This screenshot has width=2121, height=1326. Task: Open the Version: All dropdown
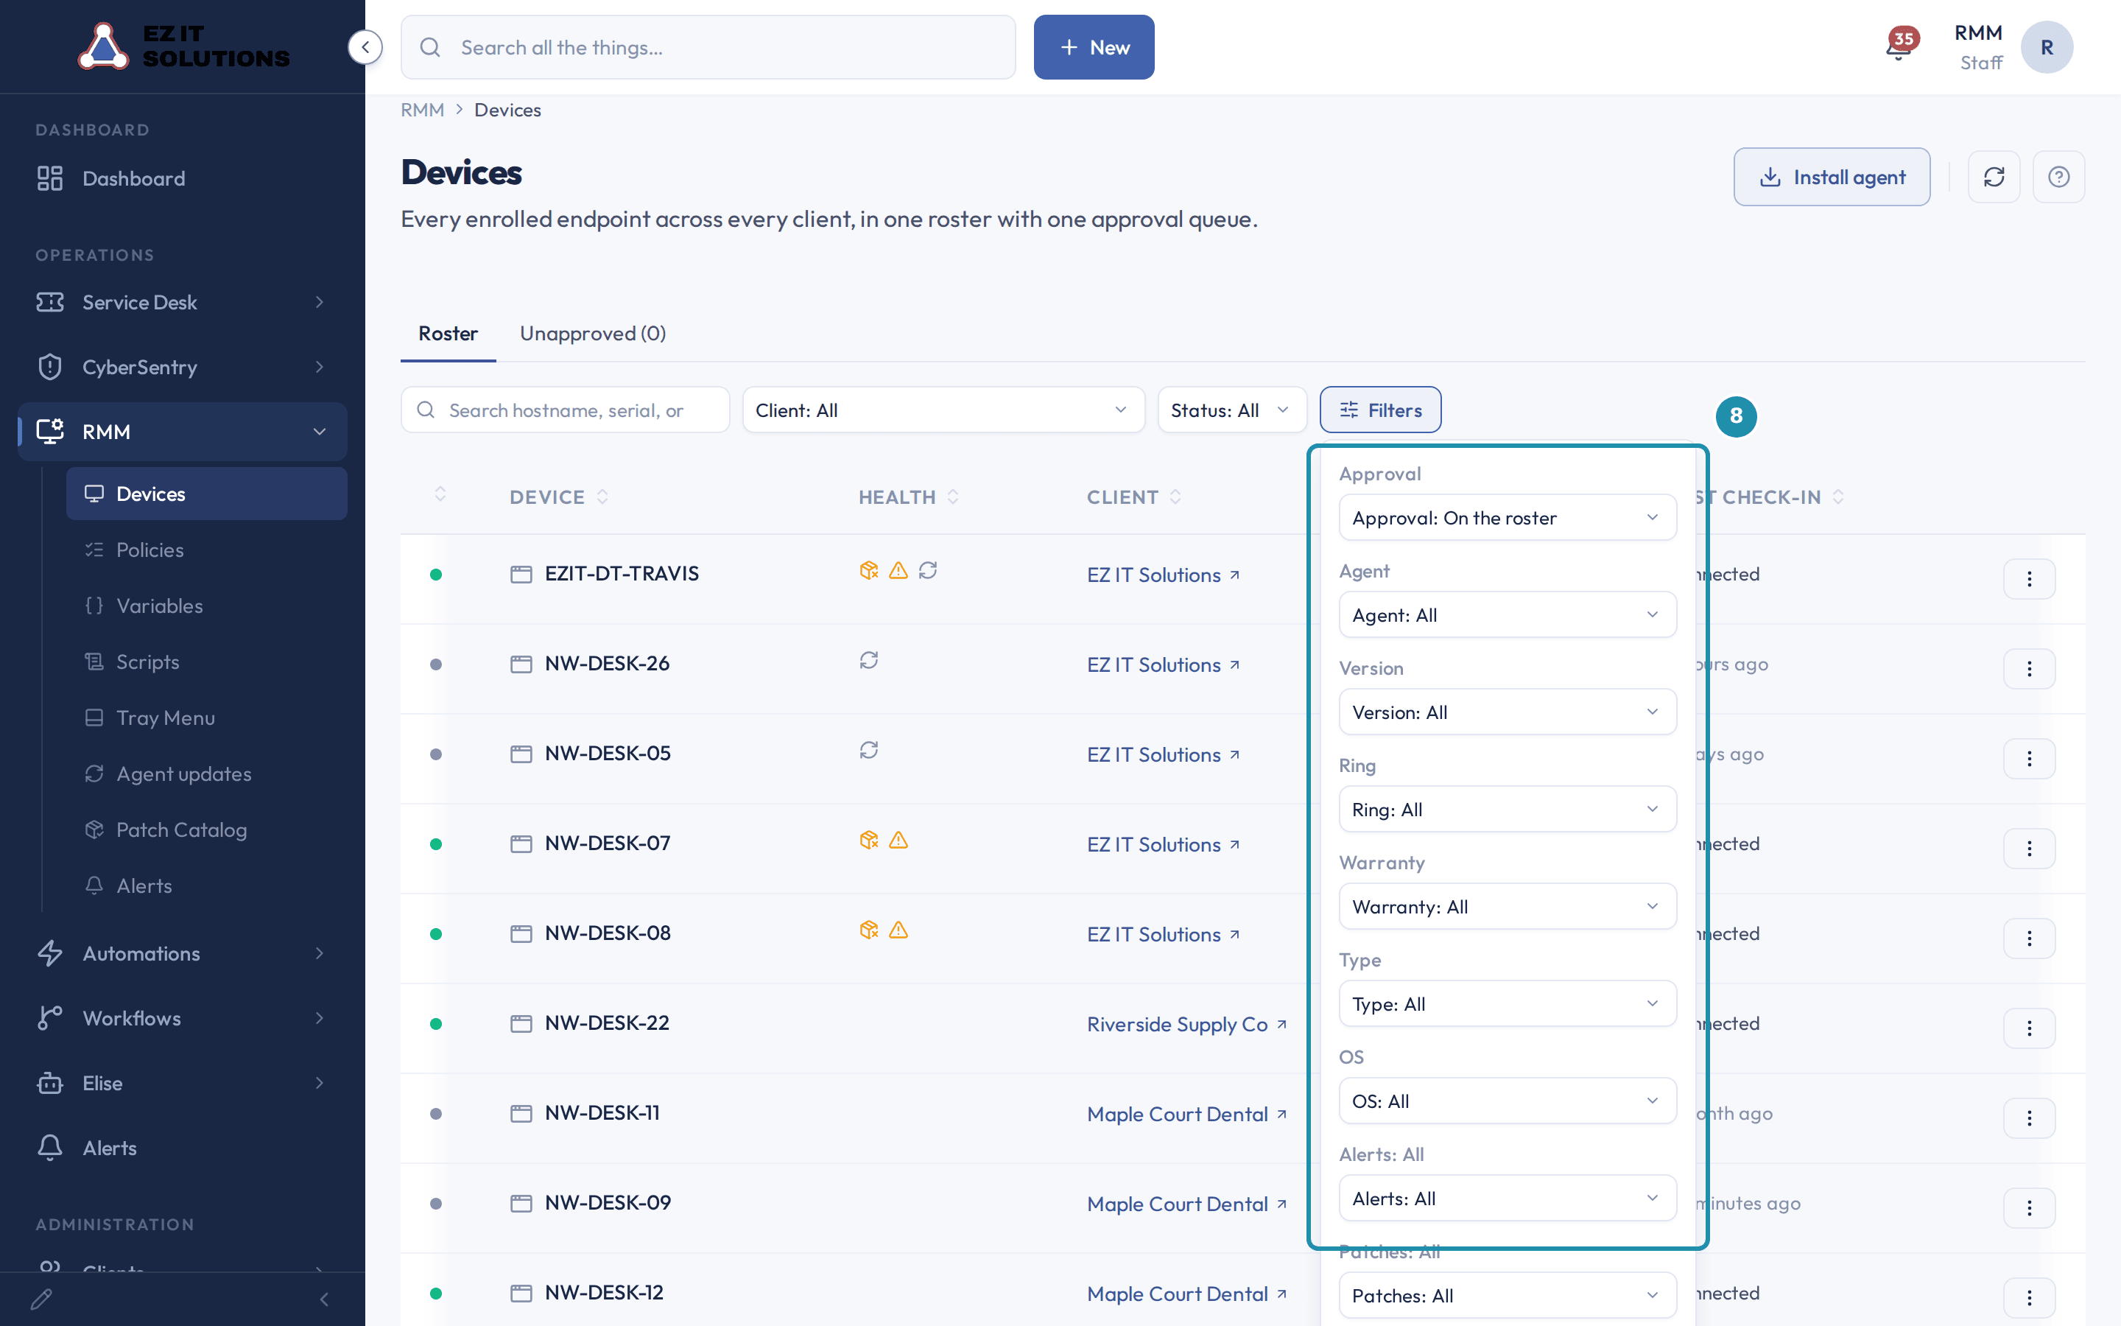point(1508,713)
